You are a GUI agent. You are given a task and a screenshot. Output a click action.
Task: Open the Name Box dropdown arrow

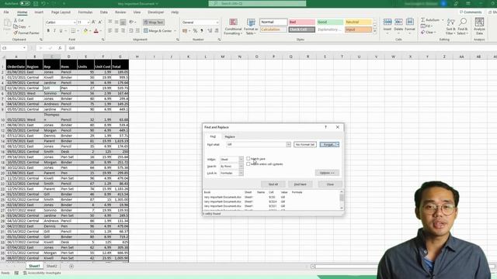(x=24, y=48)
